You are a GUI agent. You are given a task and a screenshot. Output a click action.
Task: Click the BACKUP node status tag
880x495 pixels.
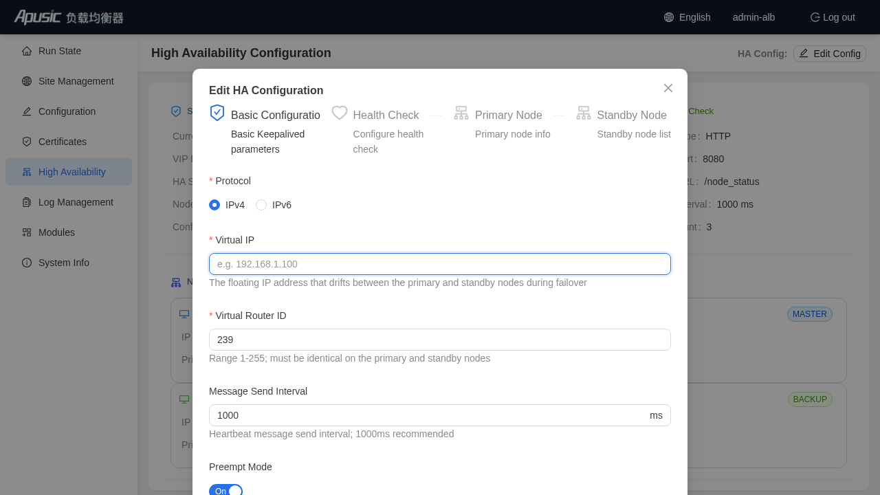[x=810, y=399]
